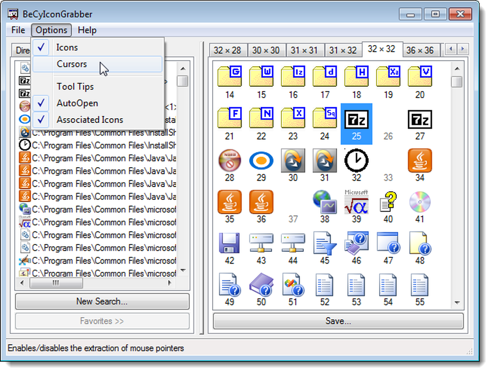Toggle Associated Icons option off
The height and width of the screenshot is (373, 491).
point(97,120)
